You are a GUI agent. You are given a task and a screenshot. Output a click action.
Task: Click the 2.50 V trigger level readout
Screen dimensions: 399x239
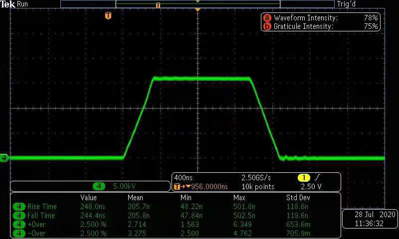tap(311, 187)
